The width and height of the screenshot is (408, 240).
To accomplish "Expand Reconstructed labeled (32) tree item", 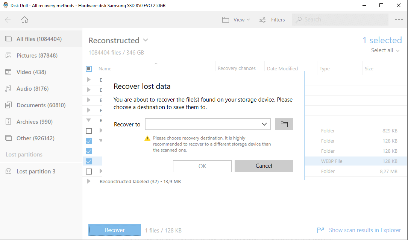I will pyautogui.click(x=89, y=181).
